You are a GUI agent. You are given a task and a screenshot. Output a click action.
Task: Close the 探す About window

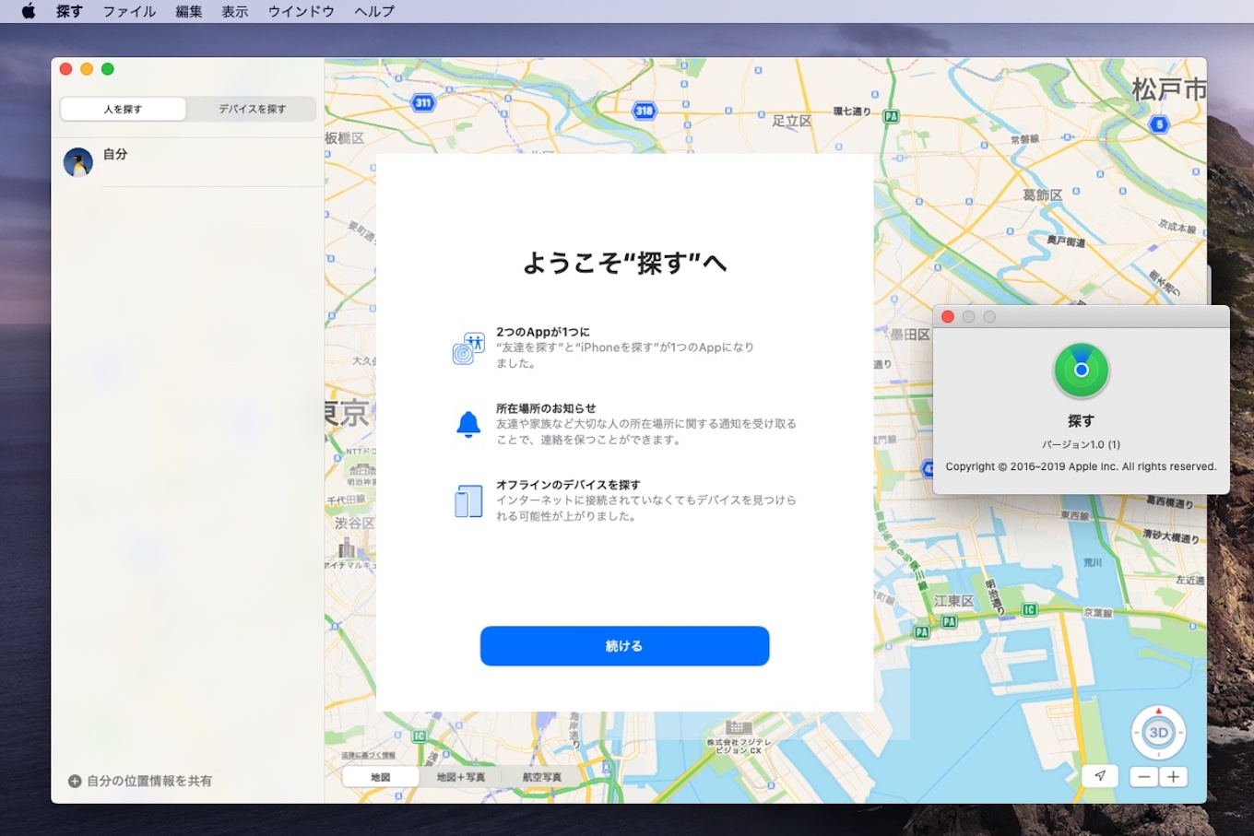(x=947, y=317)
